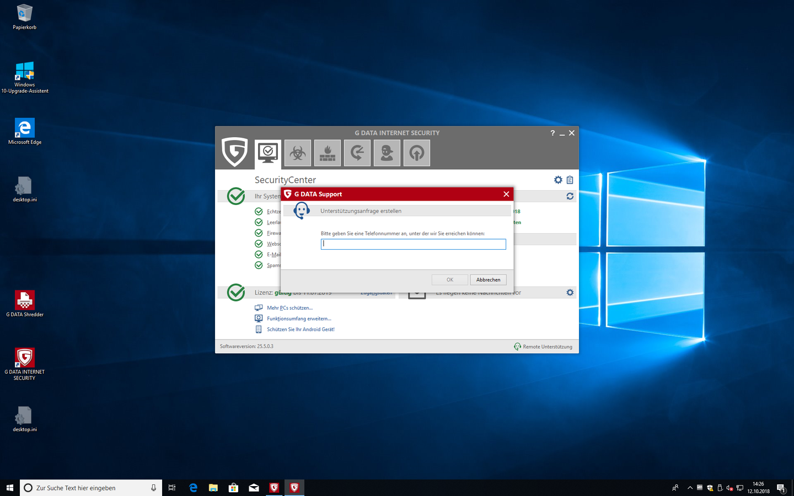The width and height of the screenshot is (794, 496).
Task: Click the large green check by Lizenz
Action: click(x=236, y=293)
